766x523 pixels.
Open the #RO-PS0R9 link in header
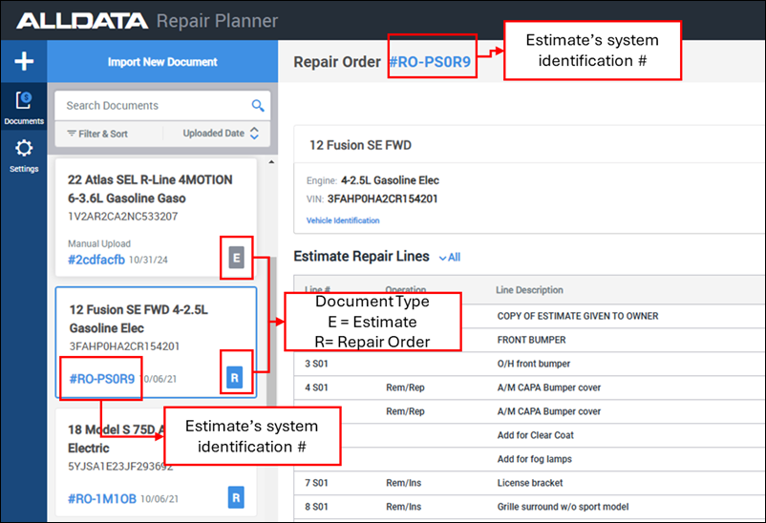click(430, 62)
